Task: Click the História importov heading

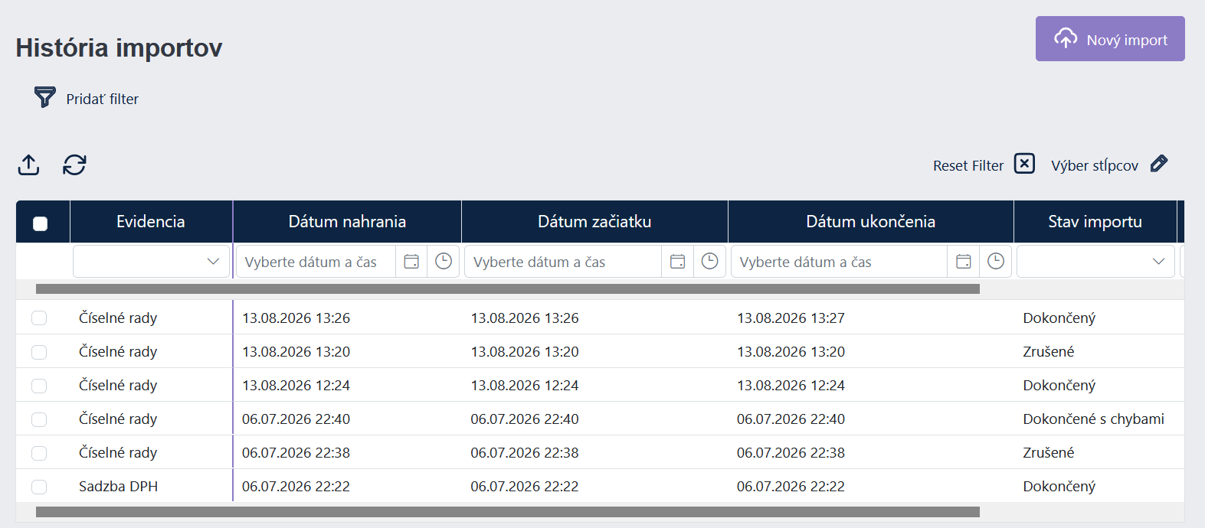Action: (119, 47)
